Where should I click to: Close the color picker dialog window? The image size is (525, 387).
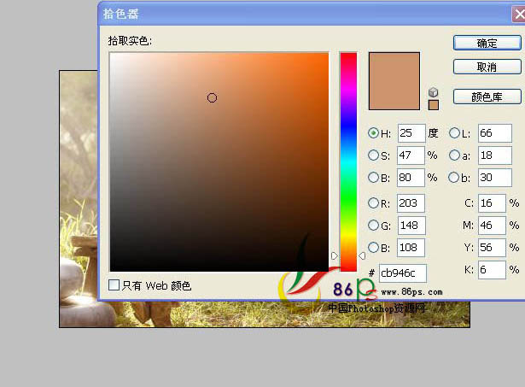tap(517, 15)
